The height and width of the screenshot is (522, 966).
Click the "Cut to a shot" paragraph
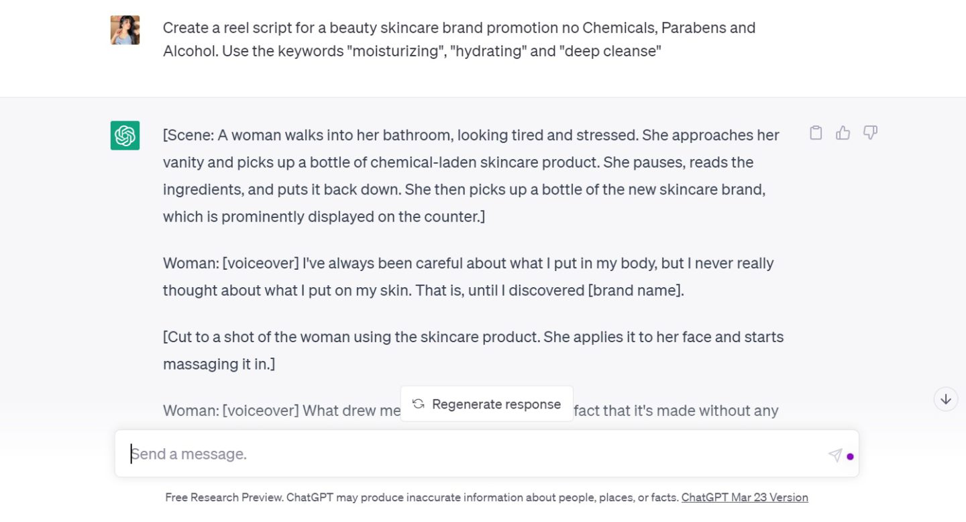pos(473,350)
